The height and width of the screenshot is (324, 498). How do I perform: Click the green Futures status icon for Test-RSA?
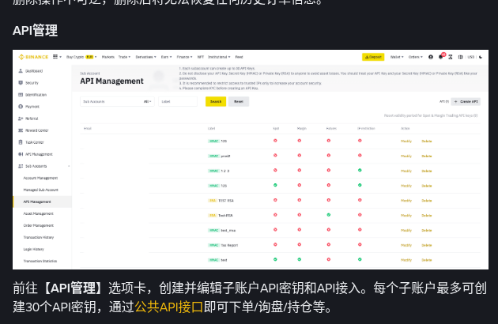coord(329,215)
